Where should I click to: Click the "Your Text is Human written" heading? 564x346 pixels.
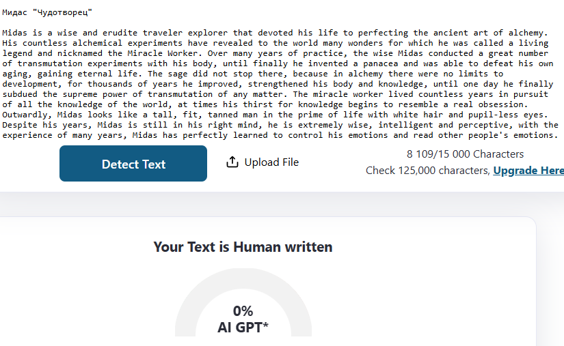[x=243, y=247]
